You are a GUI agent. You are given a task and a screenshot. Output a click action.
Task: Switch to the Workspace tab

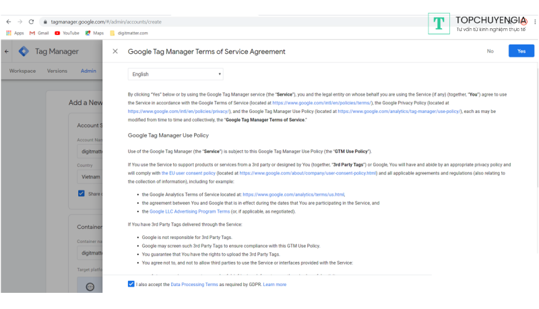pyautogui.click(x=22, y=71)
